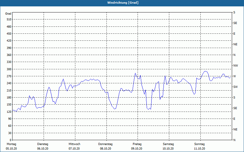Click the bottom 'N' compass label at 0
244x152 pixels.
click(x=234, y=140)
